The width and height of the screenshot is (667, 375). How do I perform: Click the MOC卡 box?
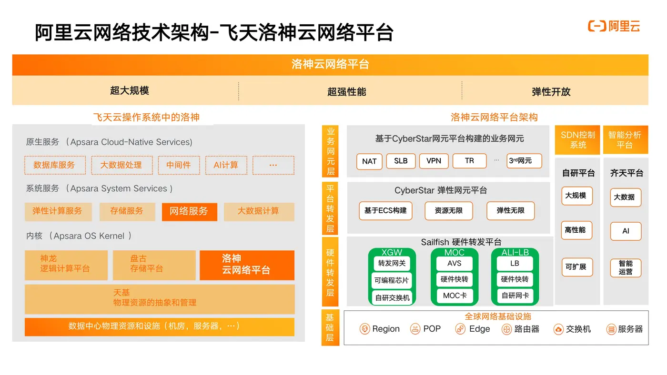(x=455, y=296)
